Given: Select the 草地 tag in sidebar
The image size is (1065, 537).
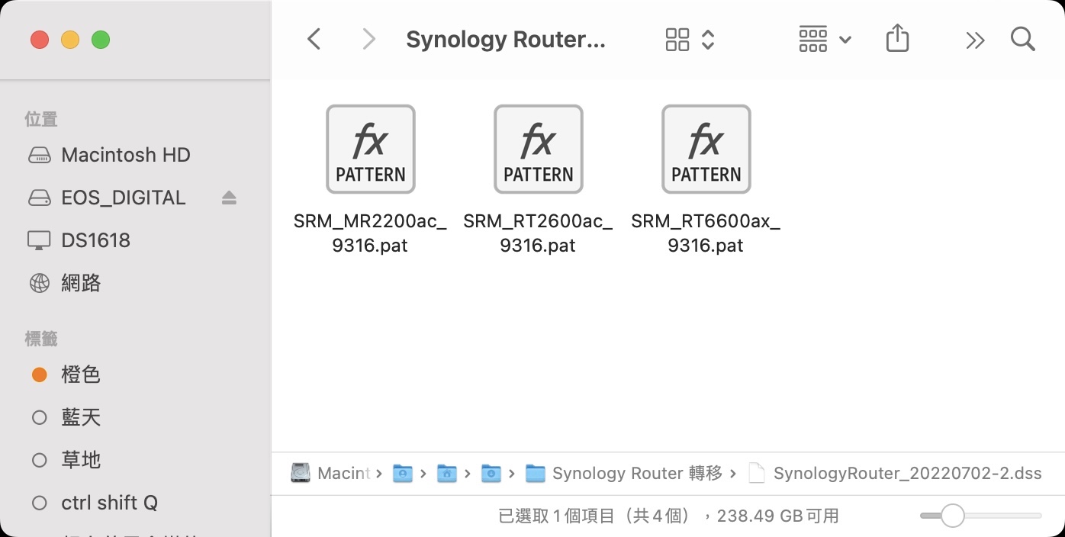Looking at the screenshot, I should [x=80, y=460].
